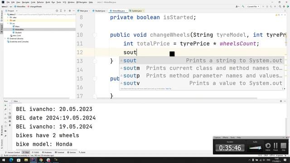The height and width of the screenshot is (163, 290).
Task: Expand the .idea folder
Action: [8, 17]
